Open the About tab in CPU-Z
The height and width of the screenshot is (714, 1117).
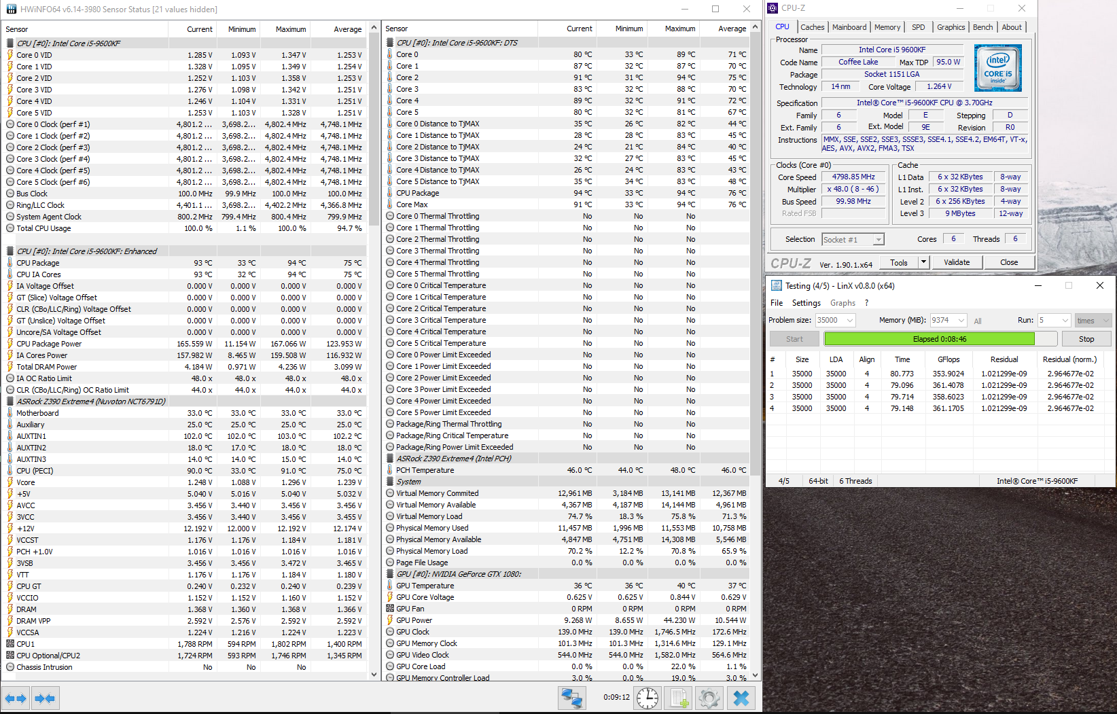(1012, 27)
